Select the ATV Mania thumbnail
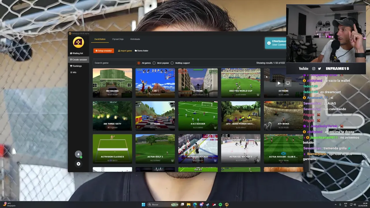This screenshot has height=208, width=370. [x=284, y=116]
